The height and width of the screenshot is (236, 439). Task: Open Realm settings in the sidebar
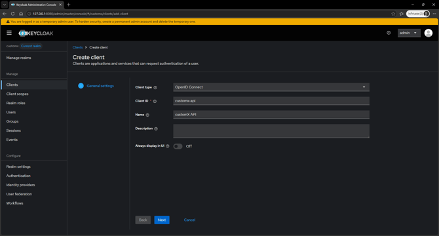point(33,167)
